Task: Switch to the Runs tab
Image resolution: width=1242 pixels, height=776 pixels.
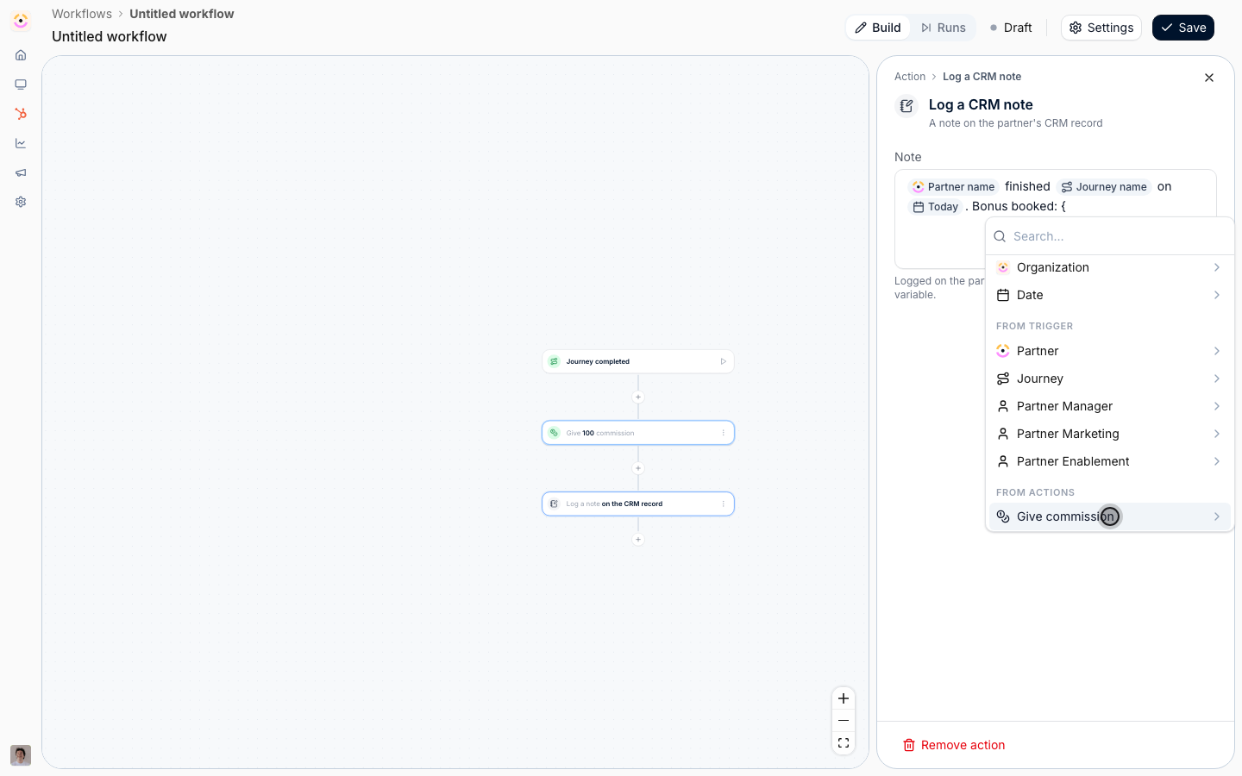Action: (x=944, y=28)
